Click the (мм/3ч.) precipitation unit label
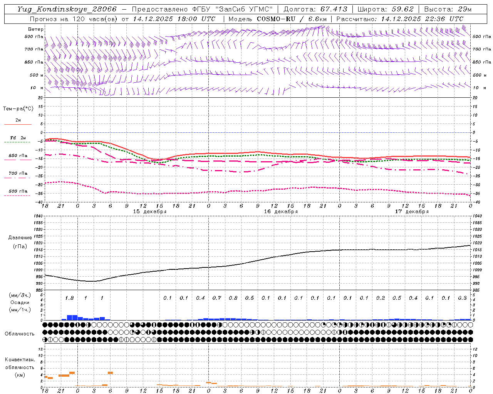 click(x=20, y=295)
